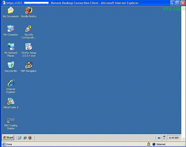Click the Done status text
This screenshot has height=147, width=186.
click(9, 144)
